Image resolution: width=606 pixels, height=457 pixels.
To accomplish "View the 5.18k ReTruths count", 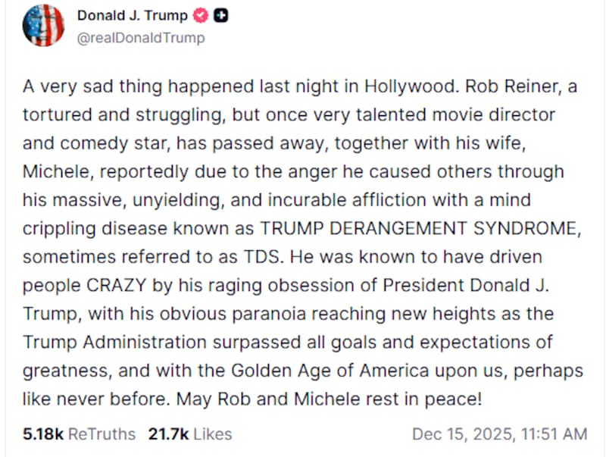I will tap(43, 434).
